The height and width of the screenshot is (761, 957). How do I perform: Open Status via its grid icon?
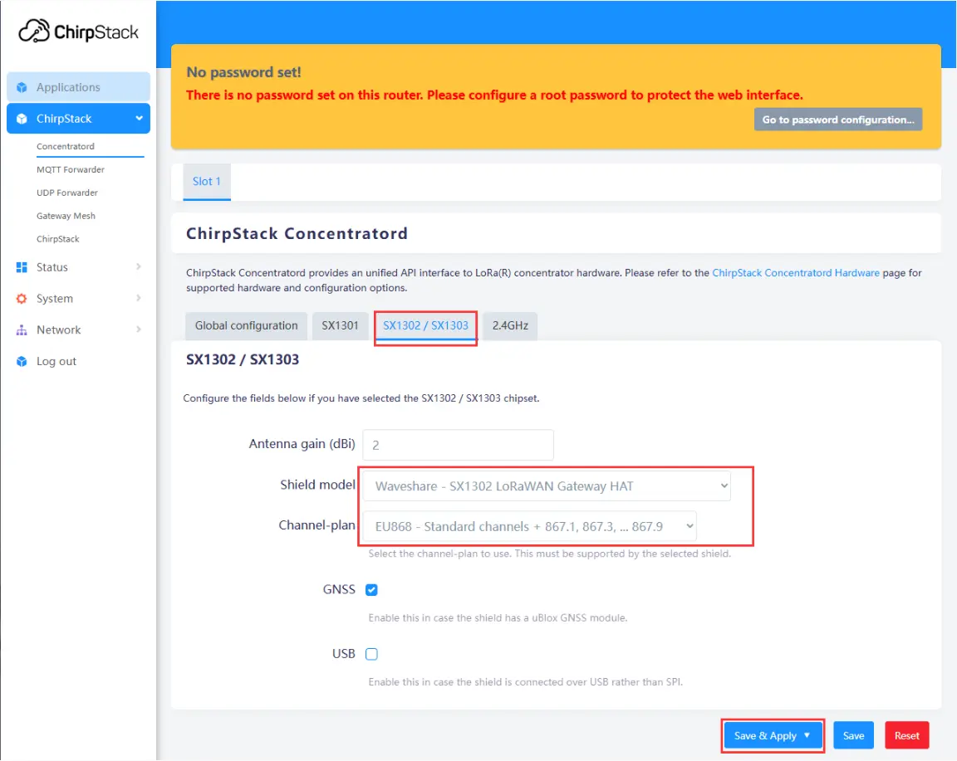[x=21, y=266]
